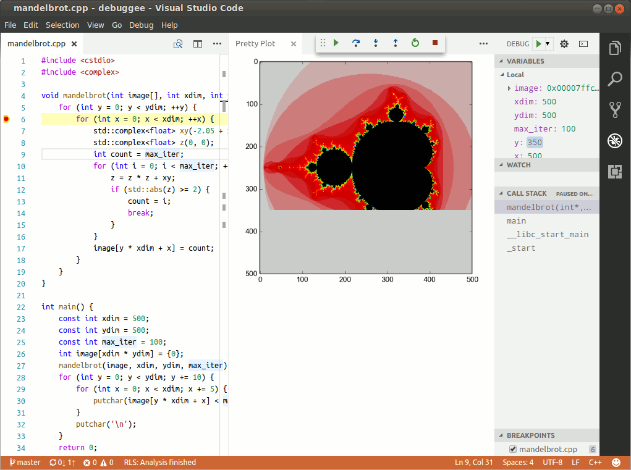631x470 pixels.
Task: Open launch.json with the gear icon
Action: [x=564, y=44]
